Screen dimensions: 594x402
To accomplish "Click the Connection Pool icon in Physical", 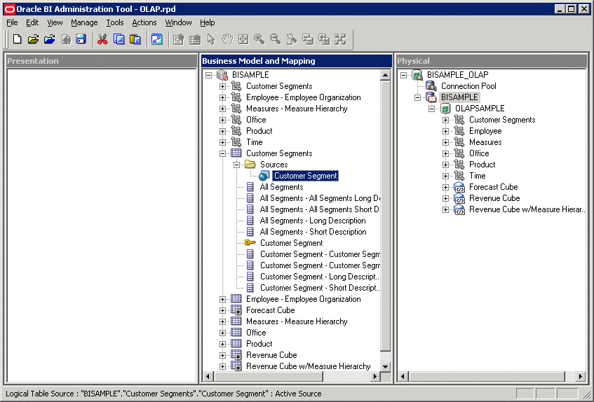I will (x=431, y=86).
